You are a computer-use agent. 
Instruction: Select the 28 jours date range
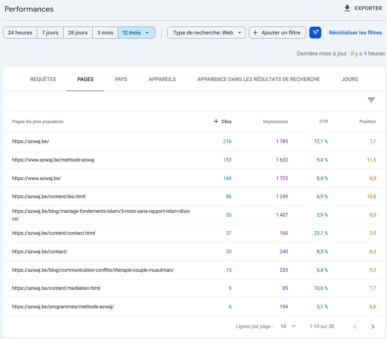(78, 33)
